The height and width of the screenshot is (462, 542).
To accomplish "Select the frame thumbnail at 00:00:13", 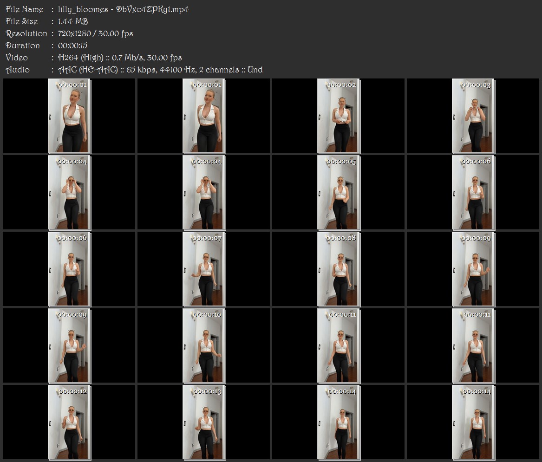I will [204, 423].
